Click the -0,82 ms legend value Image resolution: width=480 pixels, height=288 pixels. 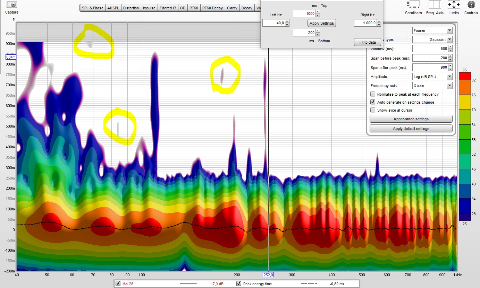pos(337,284)
